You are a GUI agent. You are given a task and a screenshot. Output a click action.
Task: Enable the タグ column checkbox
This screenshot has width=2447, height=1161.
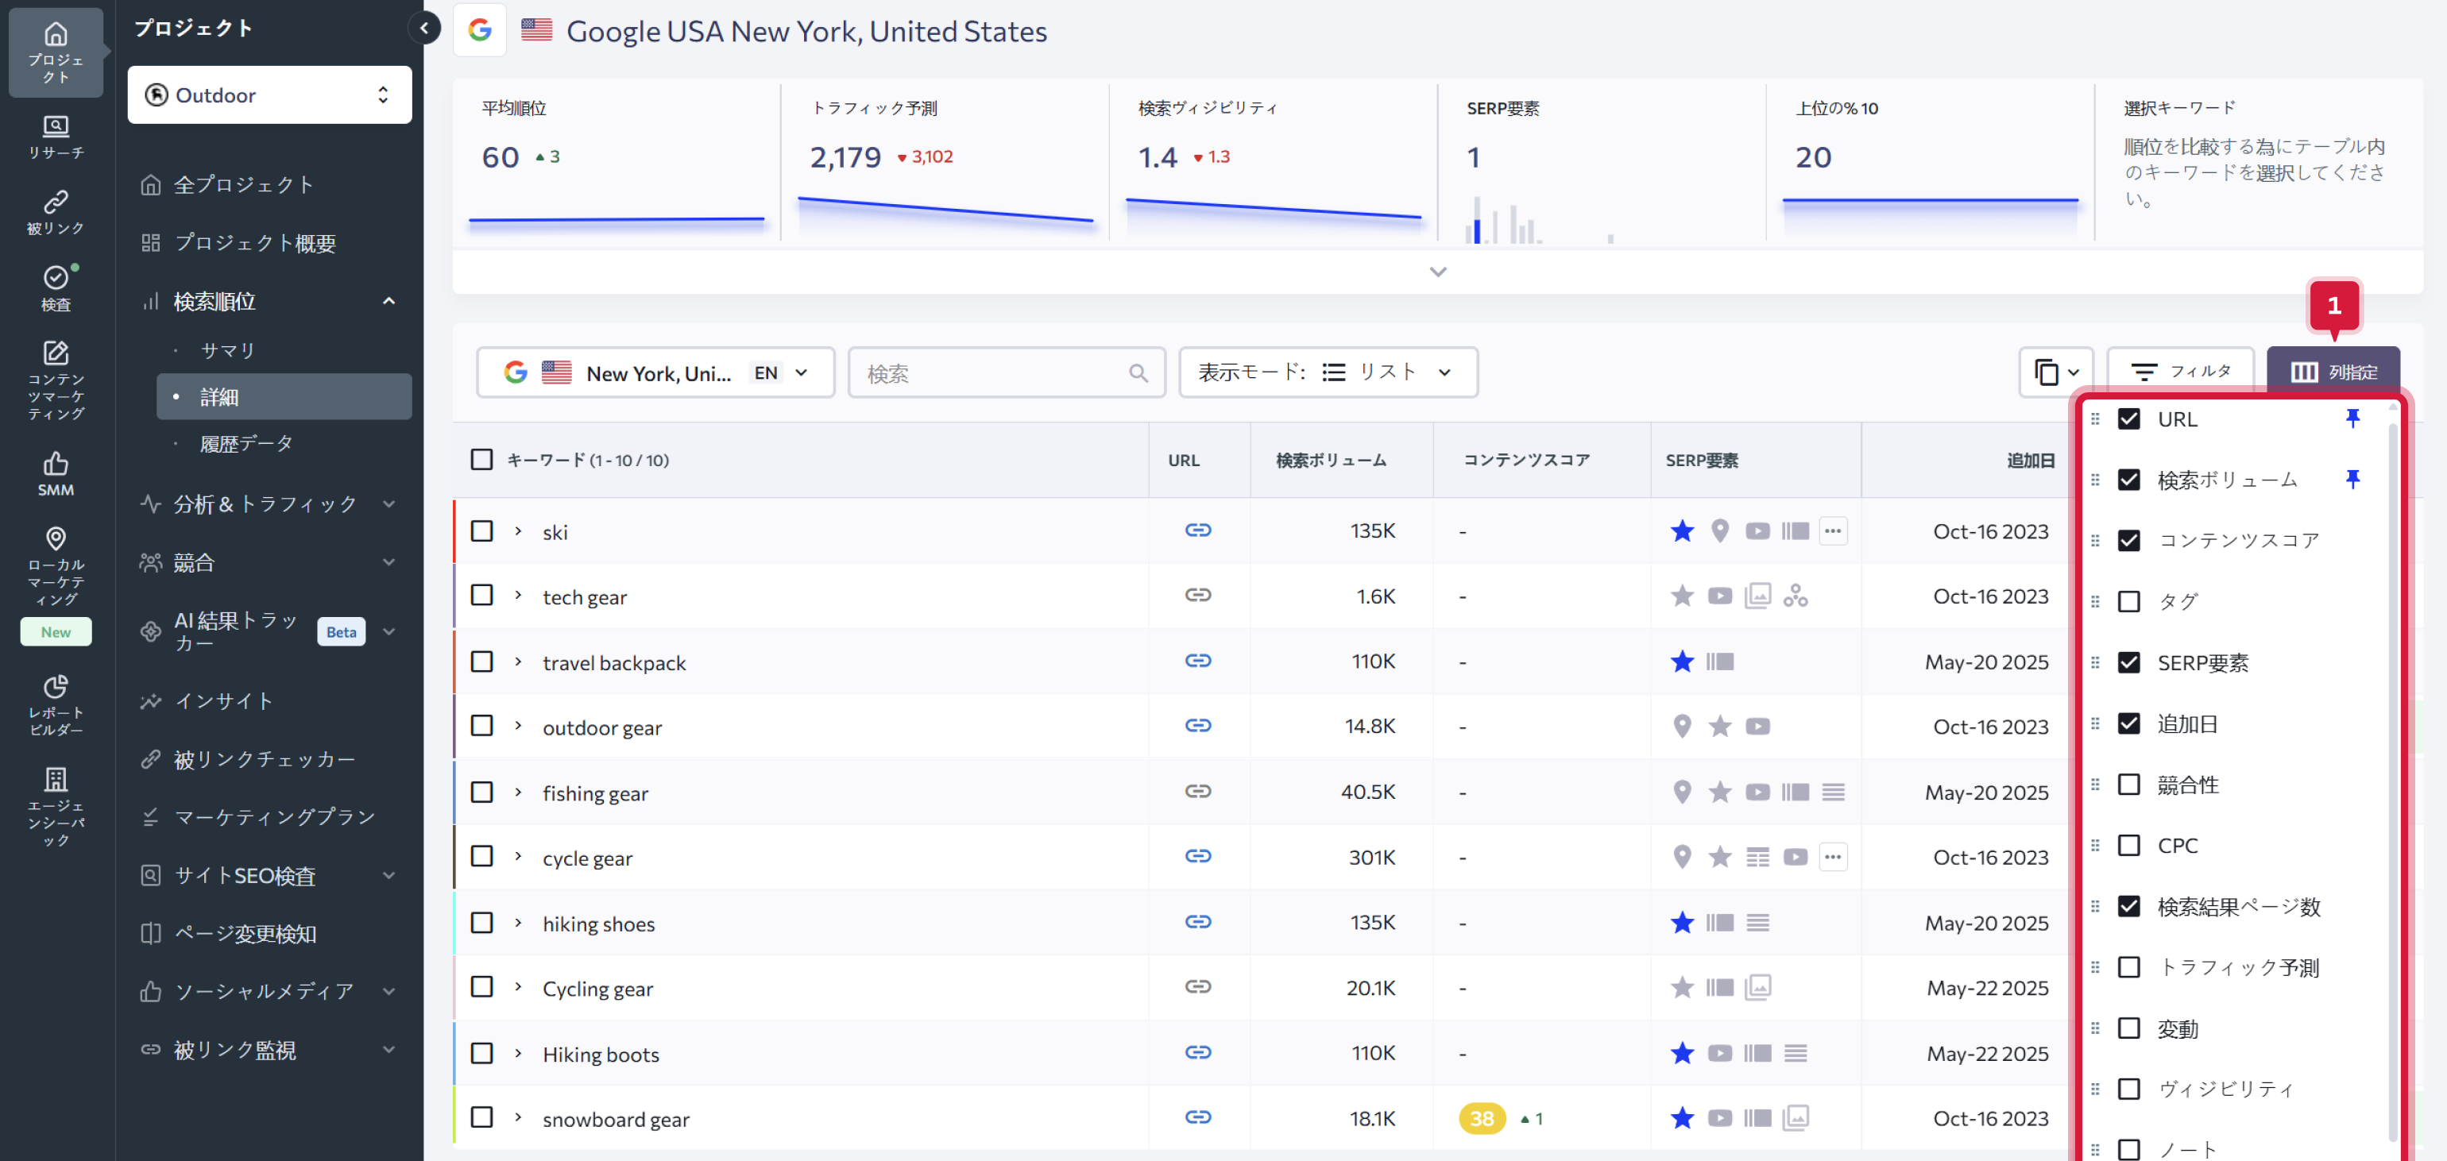[2128, 602]
